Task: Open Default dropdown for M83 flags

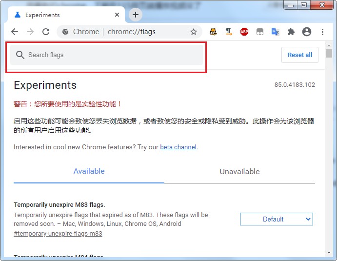Action: 277,219
